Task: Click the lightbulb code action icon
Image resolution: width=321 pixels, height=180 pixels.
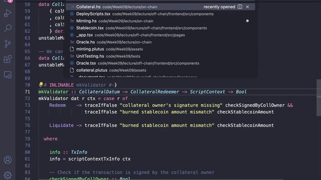Action: [x=41, y=84]
